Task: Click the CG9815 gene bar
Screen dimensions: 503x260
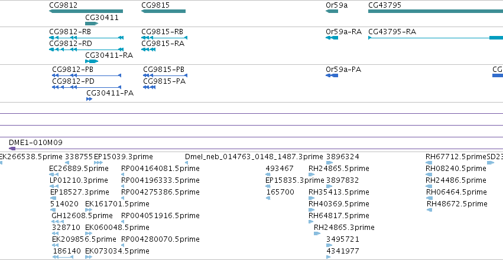Action: [163, 11]
